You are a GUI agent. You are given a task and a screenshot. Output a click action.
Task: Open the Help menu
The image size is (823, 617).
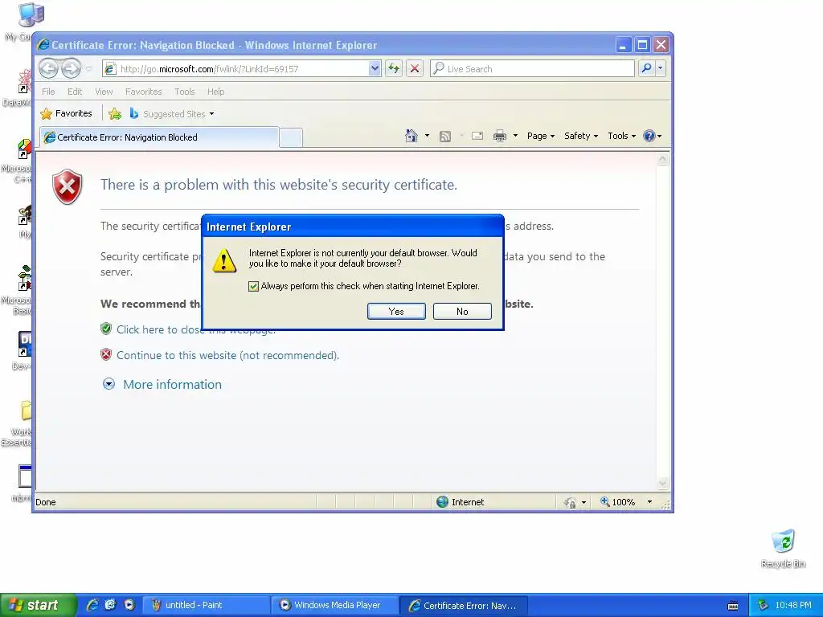(x=215, y=92)
